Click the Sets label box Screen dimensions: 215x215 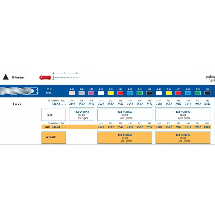click(54, 115)
